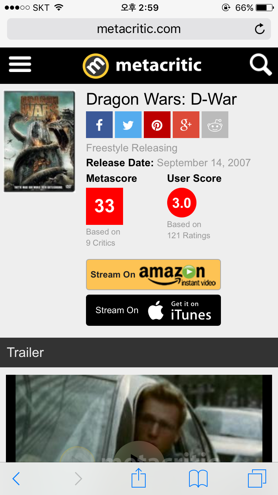Share on Facebook

[99, 125]
